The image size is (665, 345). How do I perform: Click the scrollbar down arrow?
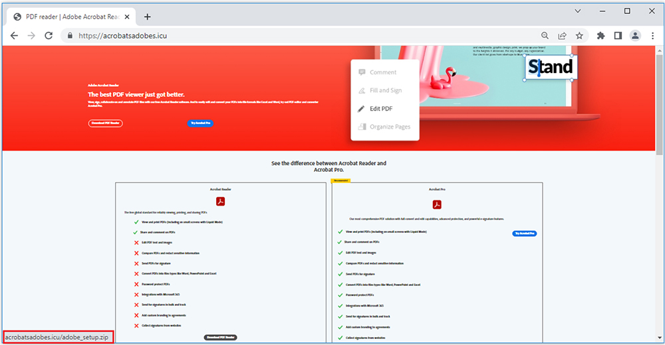[x=660, y=338]
